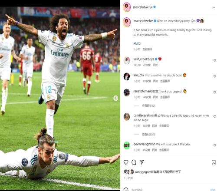Open the #M12 hashtag link
The height and width of the screenshot is (191, 217).
pyautogui.click(x=137, y=43)
